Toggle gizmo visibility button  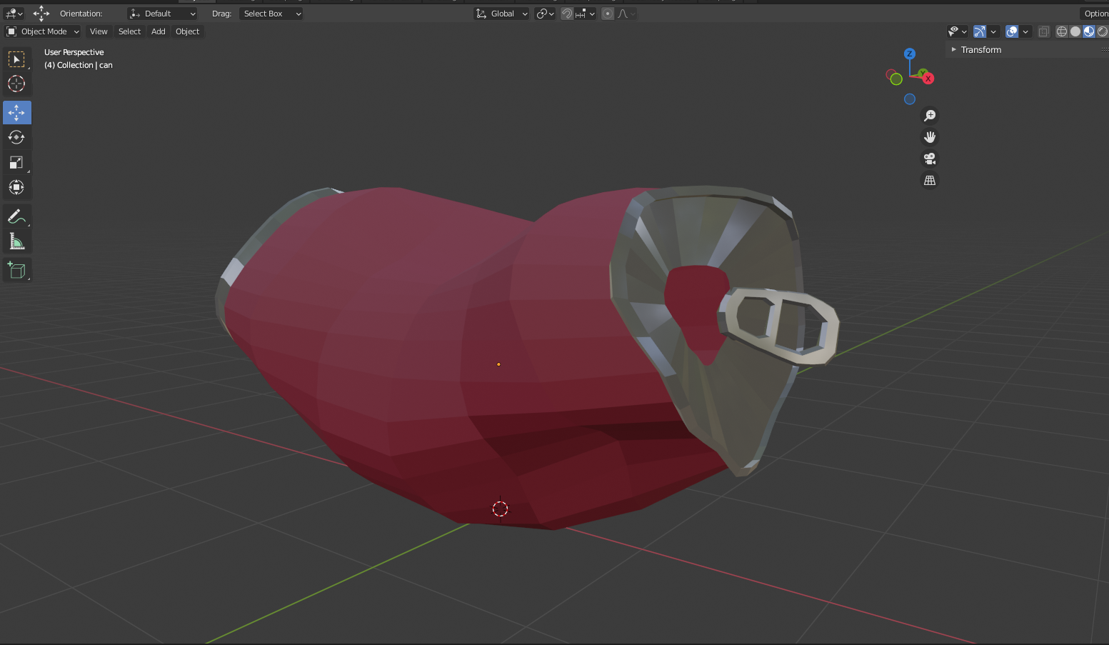pyautogui.click(x=980, y=31)
